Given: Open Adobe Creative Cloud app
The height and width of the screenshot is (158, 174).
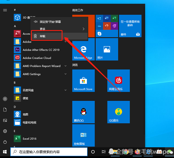Looking at the screenshot, I should point(37,58).
